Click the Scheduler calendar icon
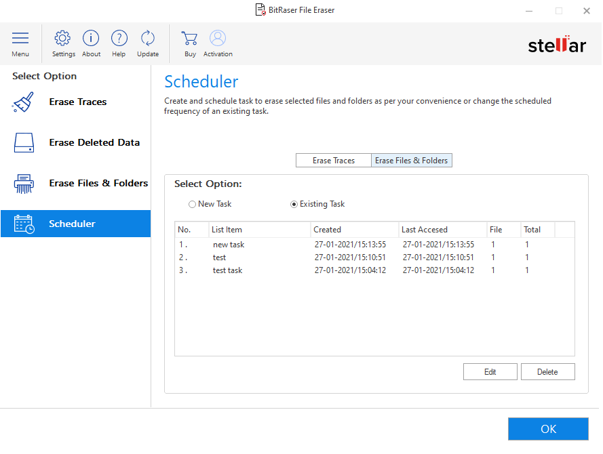This screenshot has width=603, height=454. click(x=24, y=224)
